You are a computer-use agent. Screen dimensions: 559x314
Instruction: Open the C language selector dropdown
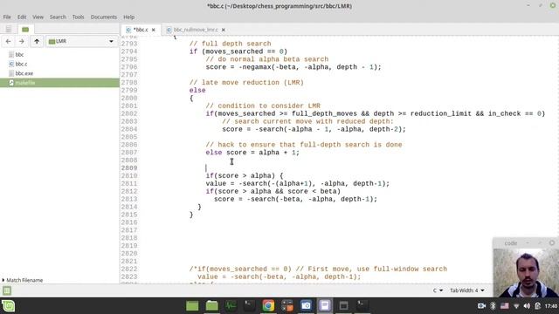tap(438, 290)
